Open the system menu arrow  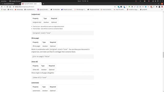(162, 1)
